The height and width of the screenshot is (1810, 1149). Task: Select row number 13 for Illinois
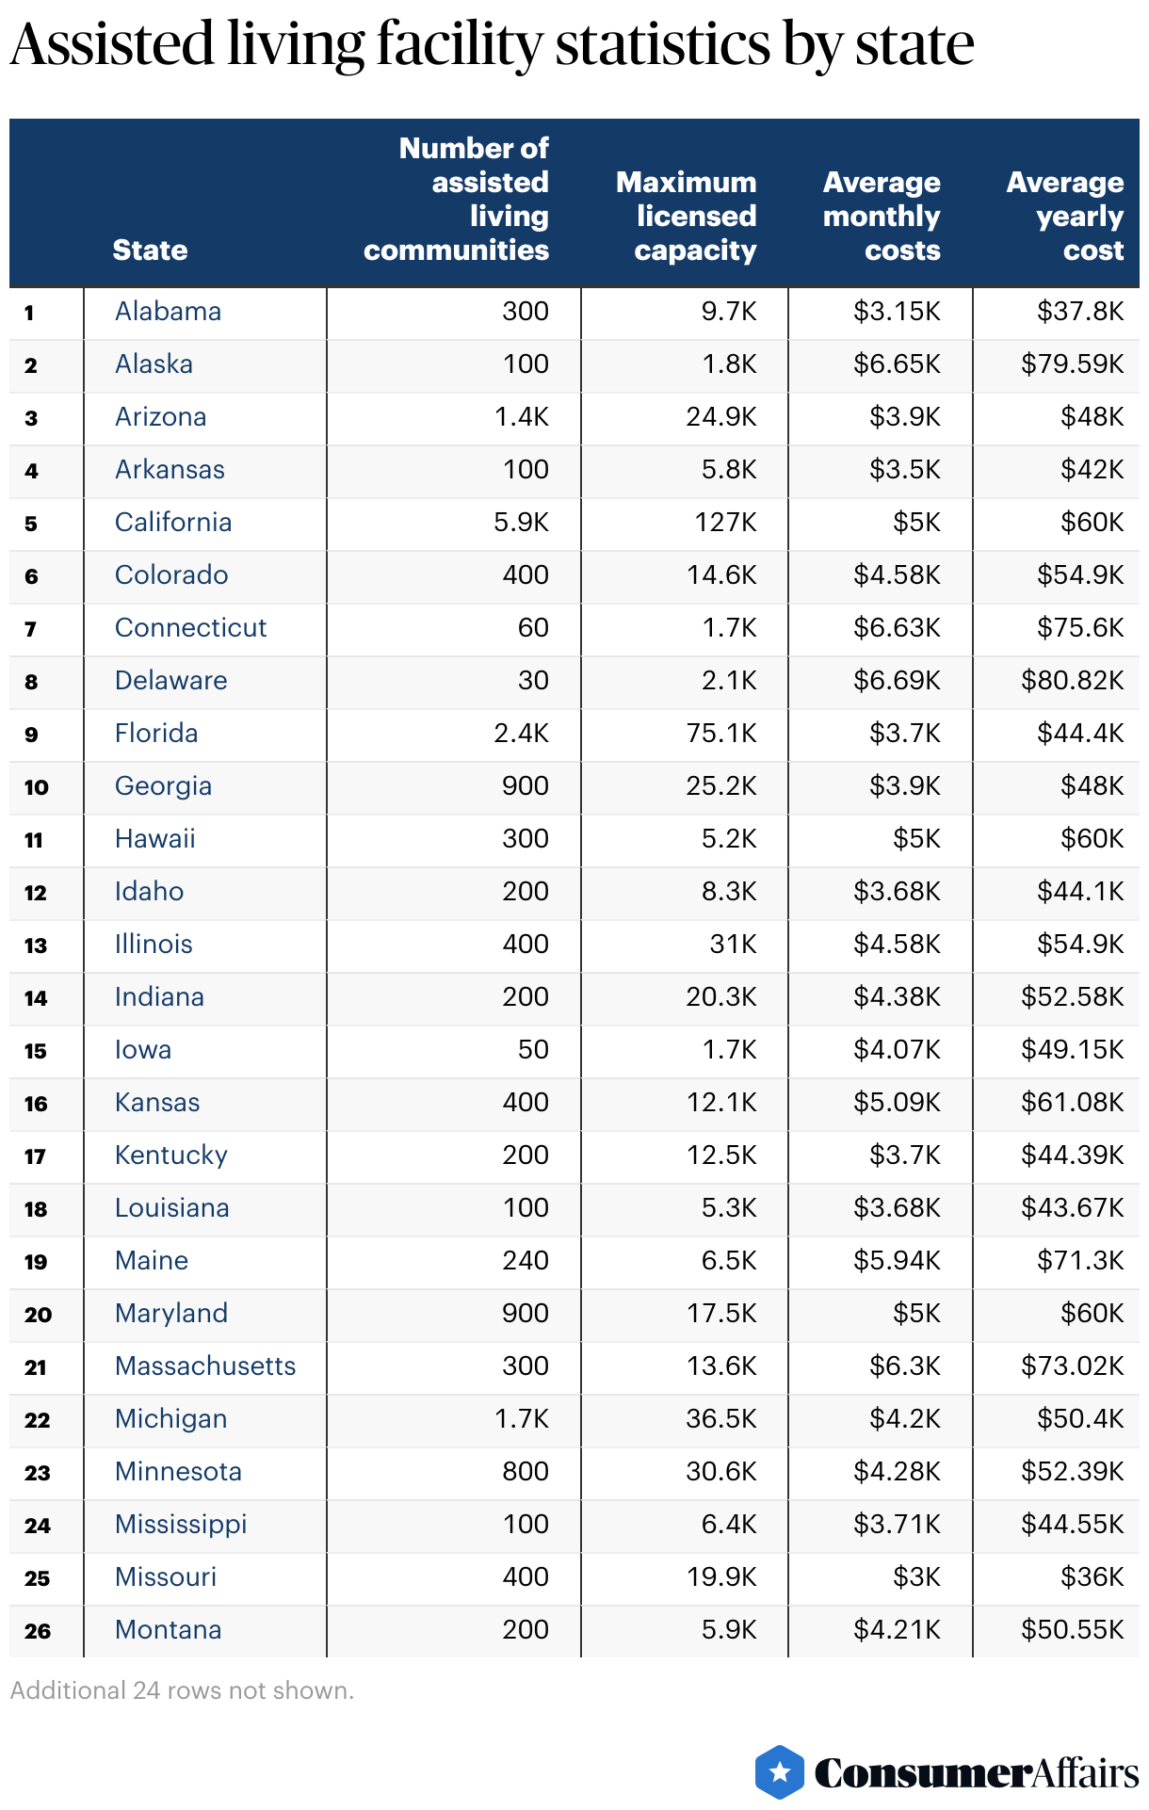(x=36, y=945)
